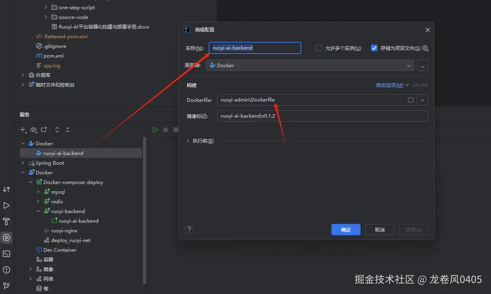Viewport: 491px width, 294px height.
Task: Open the Git branch tool icon in left sidebar
Action: point(6,286)
